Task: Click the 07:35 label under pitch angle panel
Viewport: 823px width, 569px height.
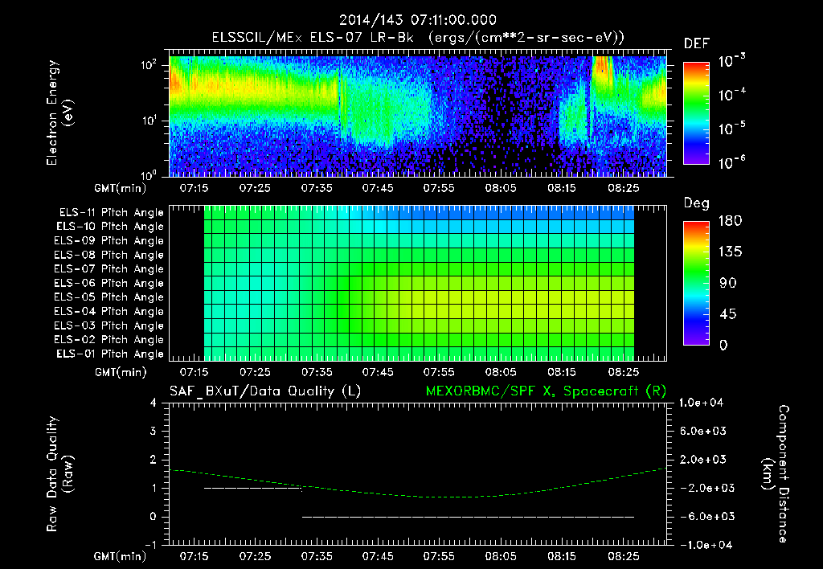Action: click(x=317, y=373)
